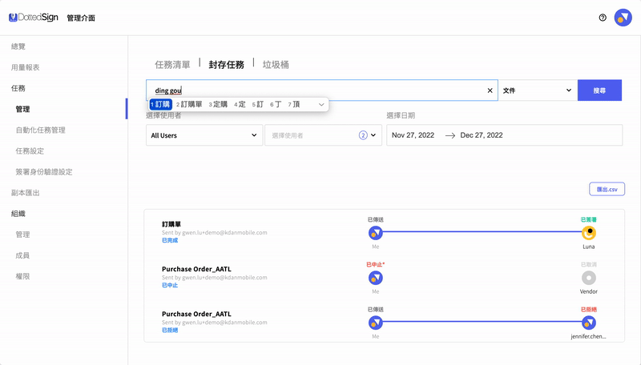Click Me avatar in 已中止 row
The image size is (641, 365).
click(376, 278)
